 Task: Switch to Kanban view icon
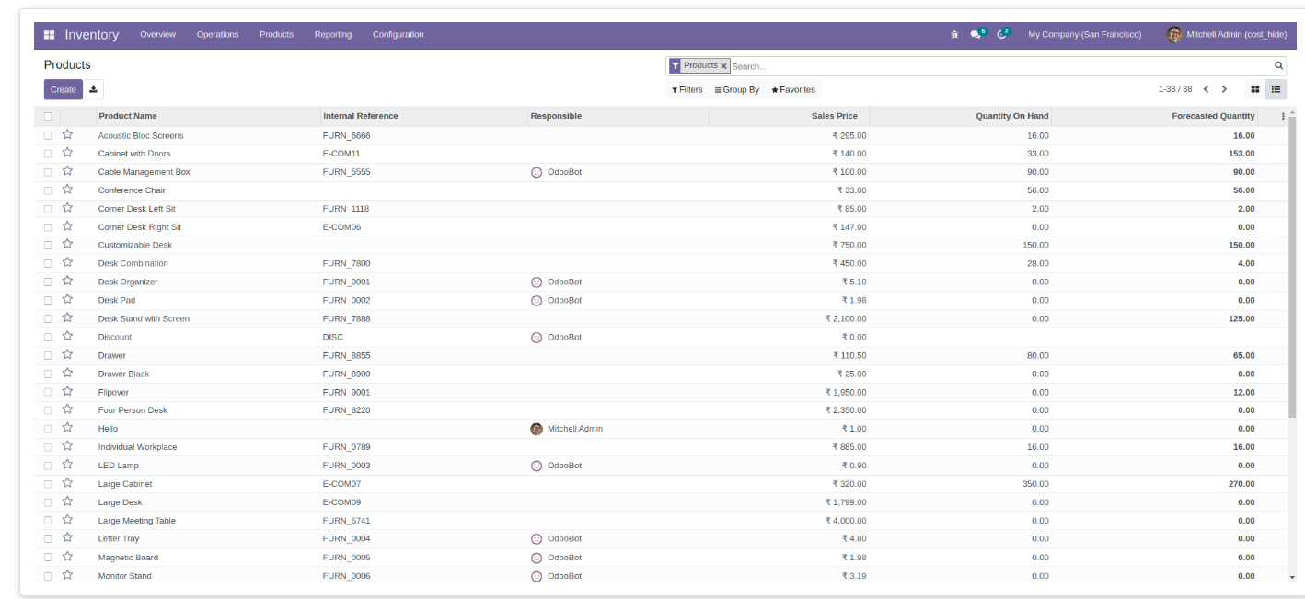1255,89
